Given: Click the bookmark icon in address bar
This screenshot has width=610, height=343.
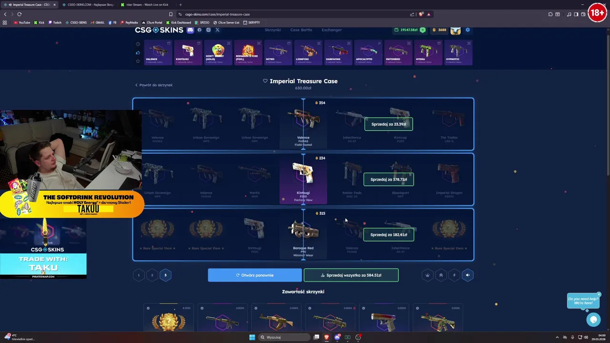Looking at the screenshot, I should [x=171, y=14].
